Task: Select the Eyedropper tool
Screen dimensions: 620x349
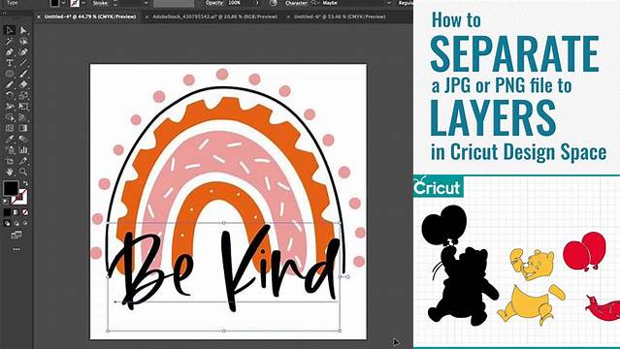Action: pyautogui.click(x=10, y=140)
